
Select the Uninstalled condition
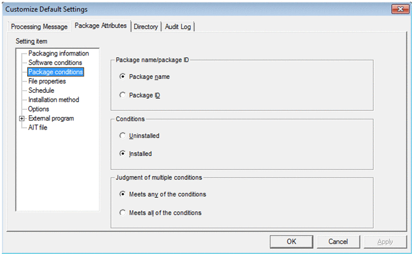(x=123, y=136)
